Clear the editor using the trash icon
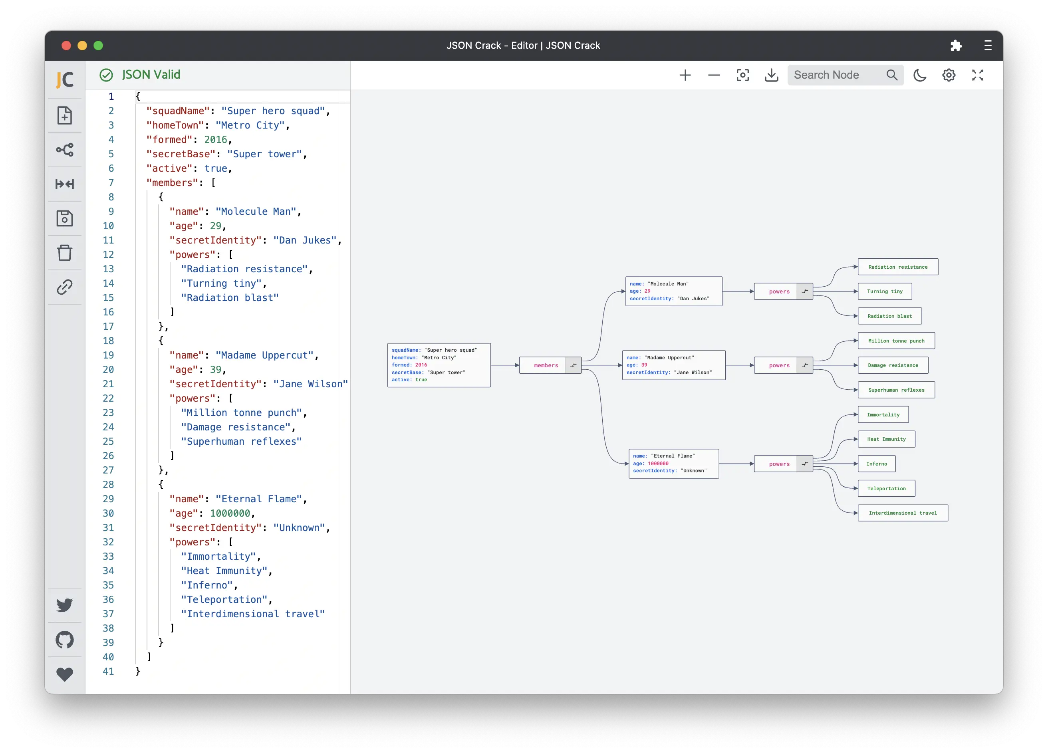This screenshot has width=1048, height=753. tap(65, 253)
